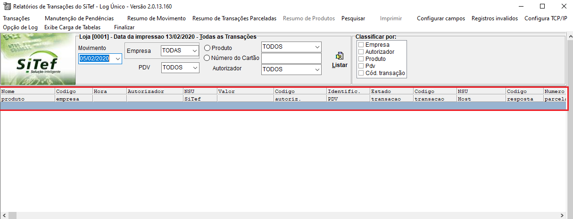The image size is (573, 219).
Task: Open Configura TCP/IP menu
Action: point(546,18)
